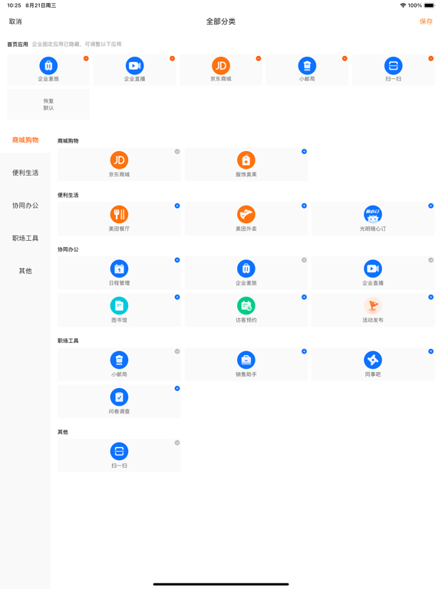Click the 协同办公 section heading in list
Image resolution: width=442 pixels, height=589 pixels.
pos(68,249)
